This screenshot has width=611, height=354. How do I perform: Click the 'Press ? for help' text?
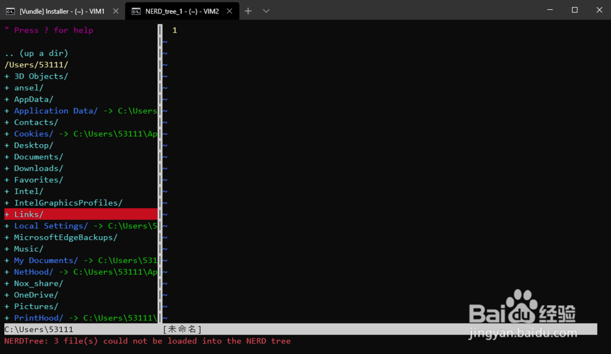[x=49, y=29]
